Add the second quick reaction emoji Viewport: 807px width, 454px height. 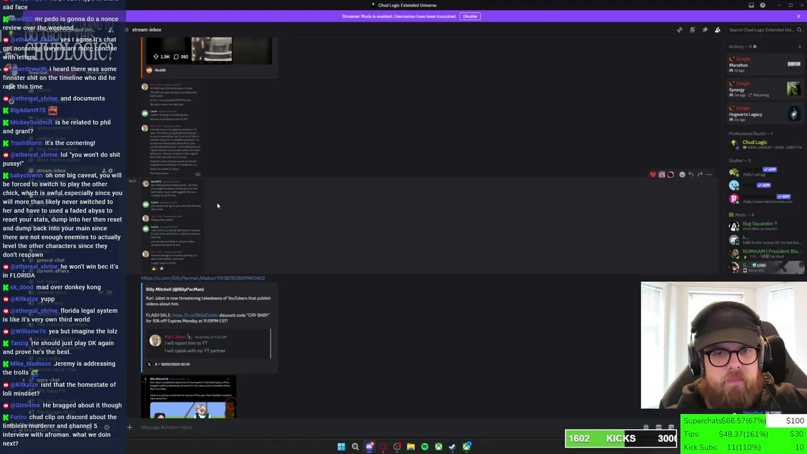(x=661, y=175)
